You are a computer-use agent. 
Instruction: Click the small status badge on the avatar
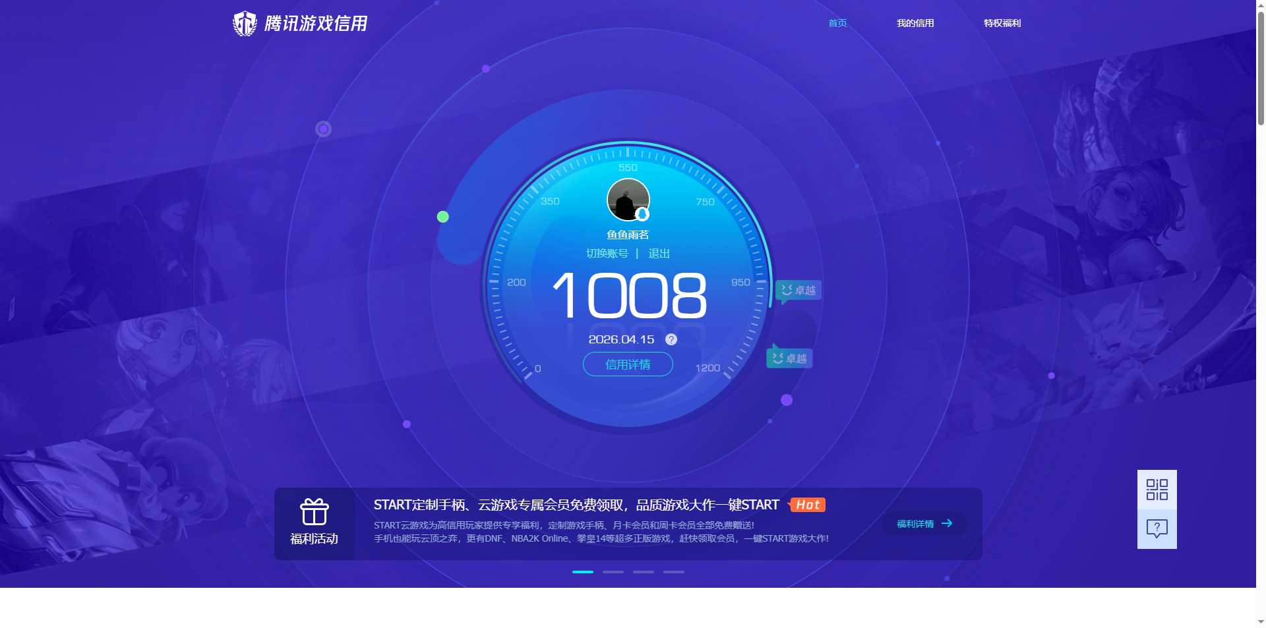tap(641, 215)
